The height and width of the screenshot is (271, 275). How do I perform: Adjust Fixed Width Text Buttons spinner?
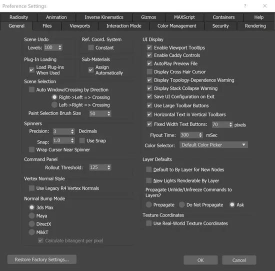(222, 124)
